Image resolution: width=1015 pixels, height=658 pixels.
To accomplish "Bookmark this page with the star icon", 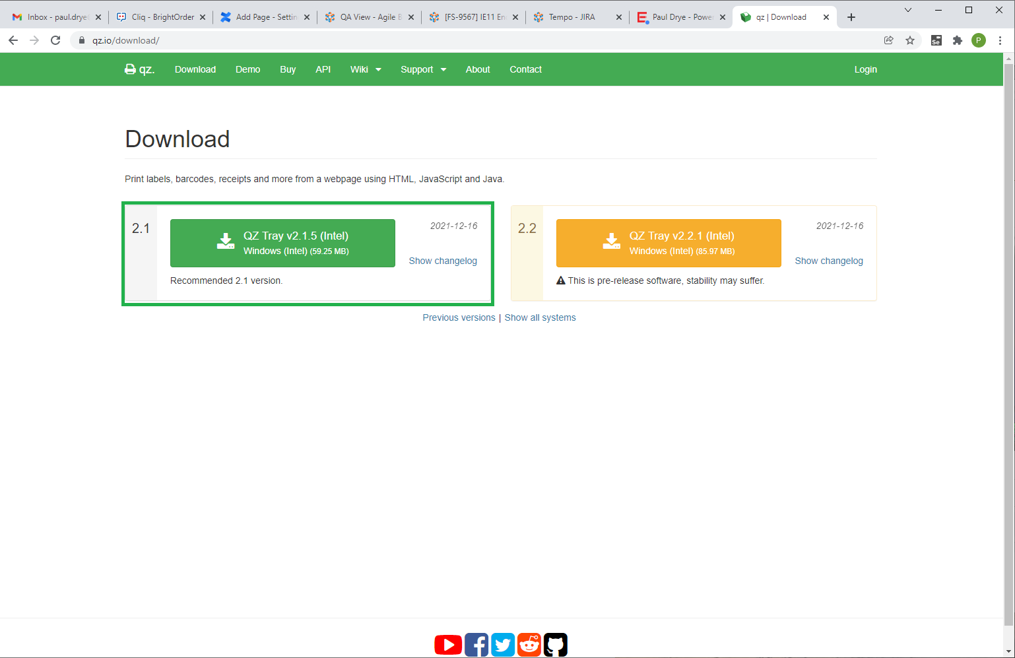I will [x=910, y=40].
